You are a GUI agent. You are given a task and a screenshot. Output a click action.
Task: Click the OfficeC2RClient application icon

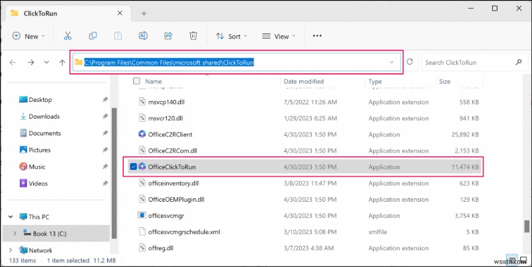point(142,134)
